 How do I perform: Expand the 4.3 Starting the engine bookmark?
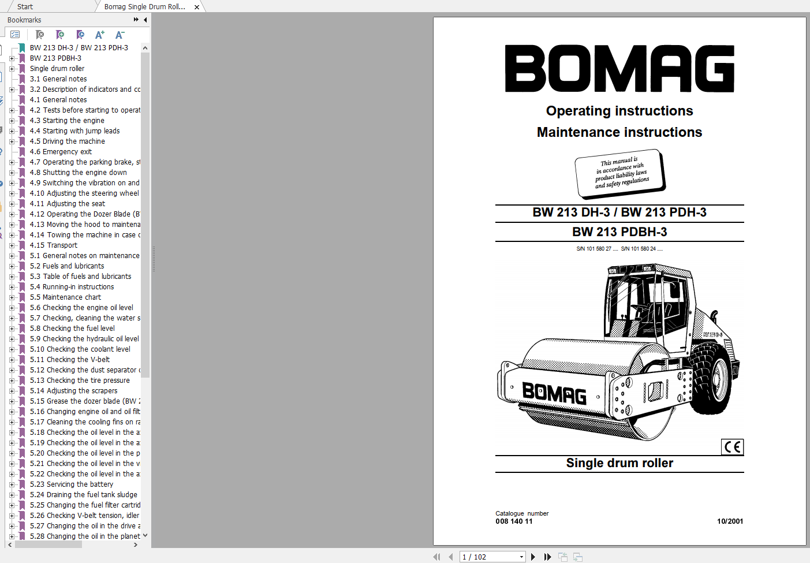(x=12, y=121)
